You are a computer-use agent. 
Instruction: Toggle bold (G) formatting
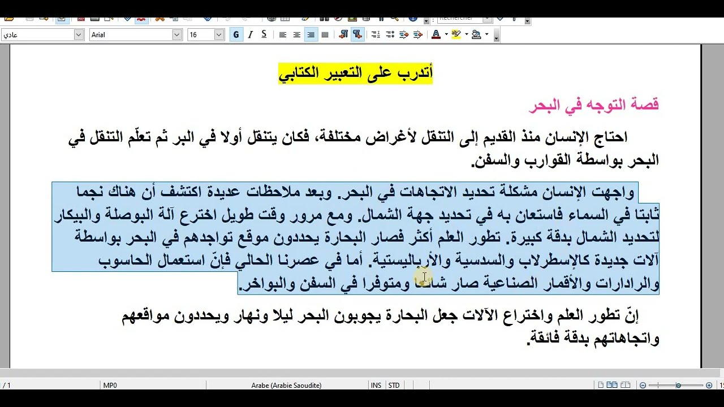coord(236,34)
